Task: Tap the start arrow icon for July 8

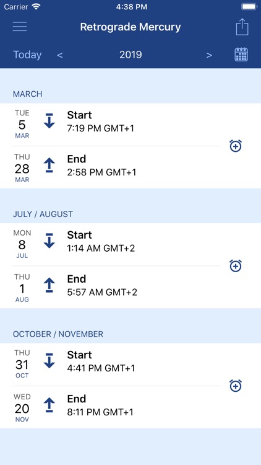Action: tap(49, 241)
